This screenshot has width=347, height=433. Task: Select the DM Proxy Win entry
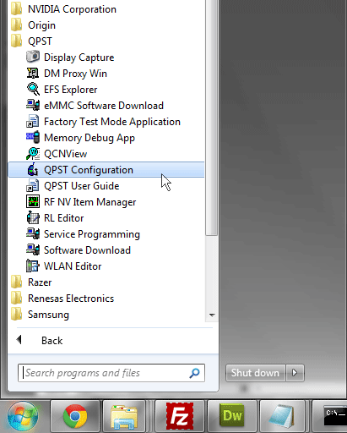click(106, 74)
